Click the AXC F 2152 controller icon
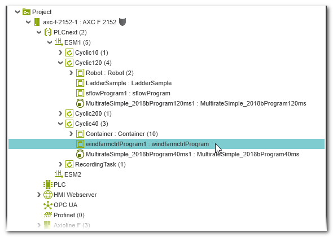The width and height of the screenshot is (333, 237). click(37, 22)
